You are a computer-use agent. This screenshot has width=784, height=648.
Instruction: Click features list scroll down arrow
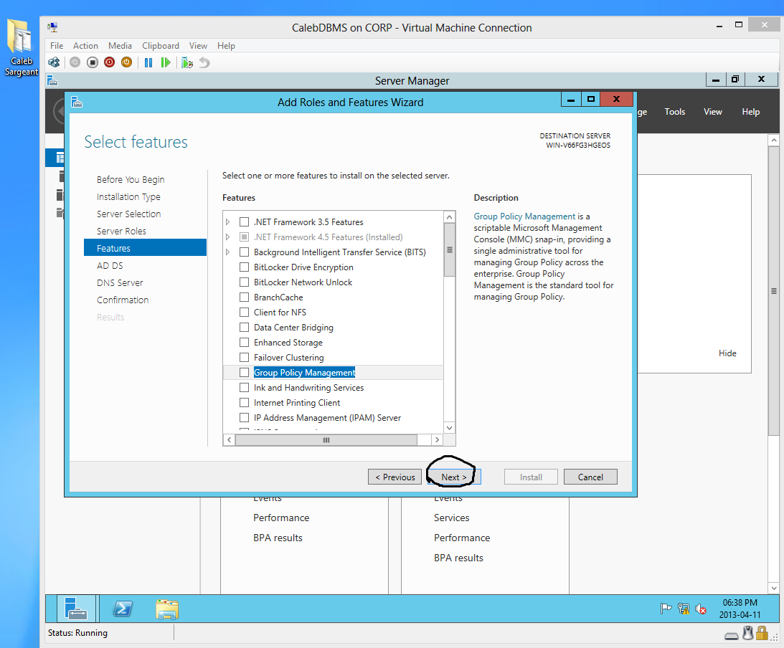tap(449, 428)
